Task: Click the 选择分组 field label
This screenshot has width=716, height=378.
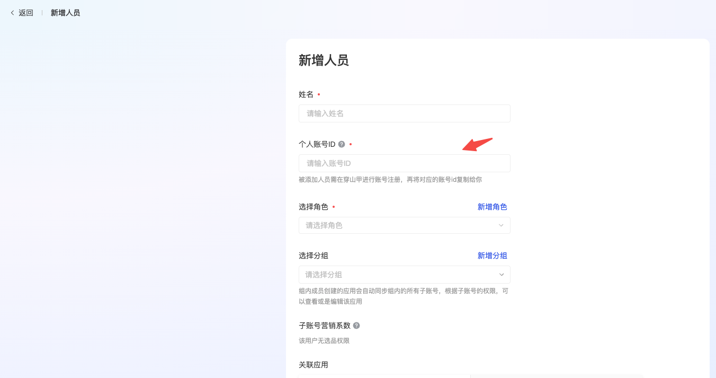Action: [314, 256]
